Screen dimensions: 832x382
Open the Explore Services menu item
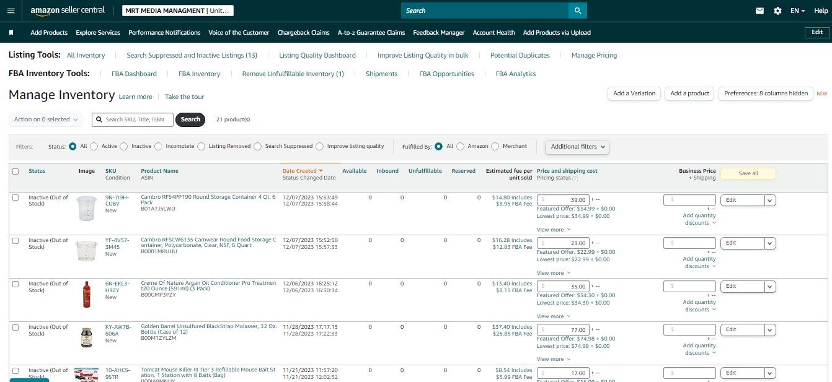pyautogui.click(x=98, y=32)
